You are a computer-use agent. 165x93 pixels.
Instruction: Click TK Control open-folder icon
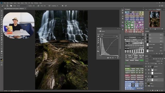[x=126, y=12]
